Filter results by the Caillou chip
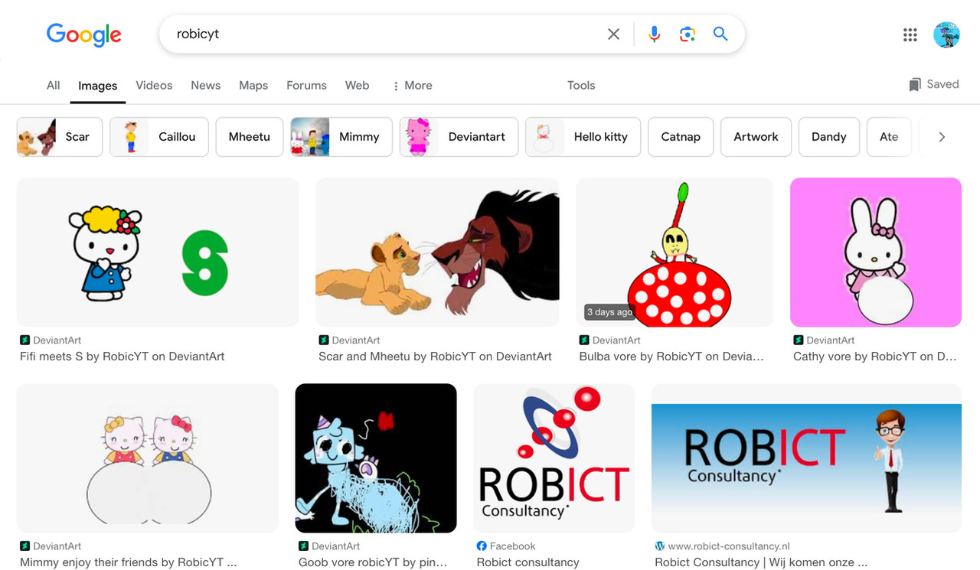Viewport: 980px width, 570px height. (159, 137)
